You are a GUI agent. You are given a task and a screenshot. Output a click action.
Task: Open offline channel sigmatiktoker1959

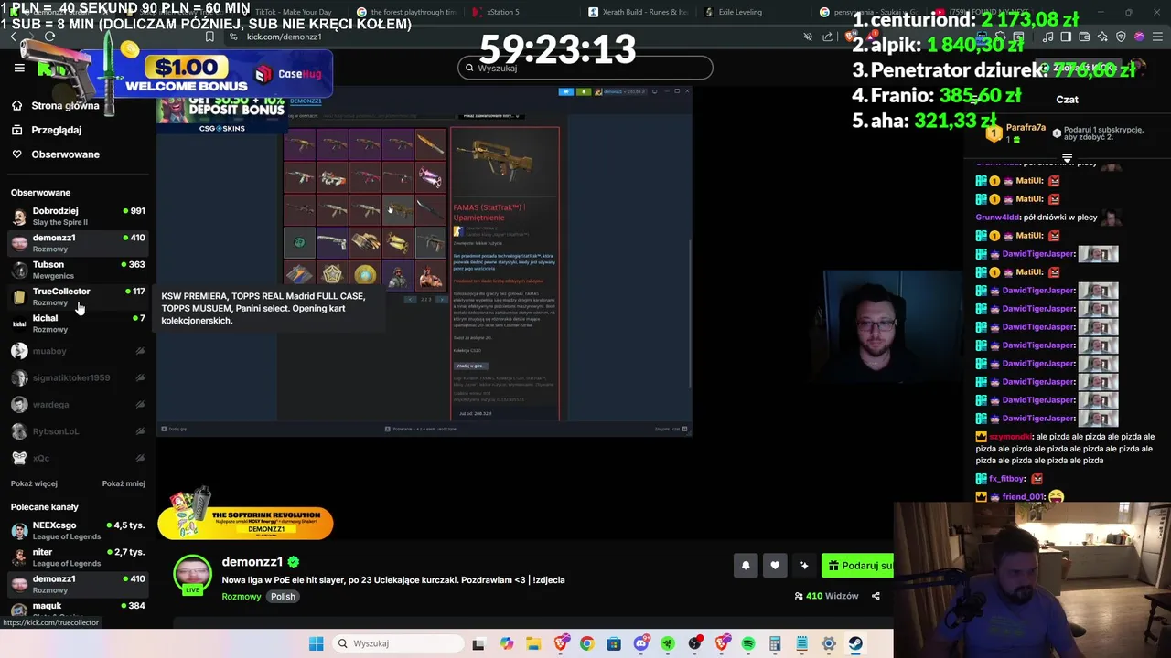(x=78, y=377)
